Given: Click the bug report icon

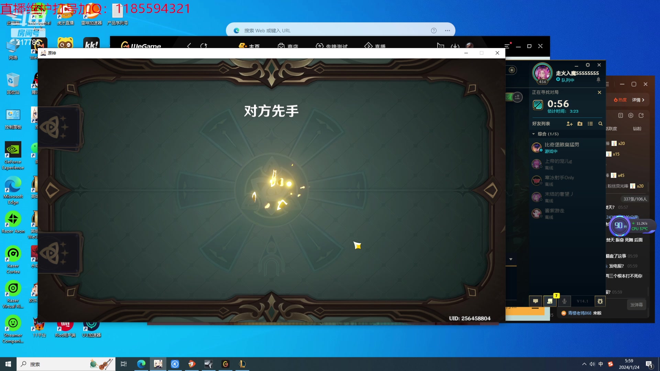Looking at the screenshot, I should click(600, 301).
